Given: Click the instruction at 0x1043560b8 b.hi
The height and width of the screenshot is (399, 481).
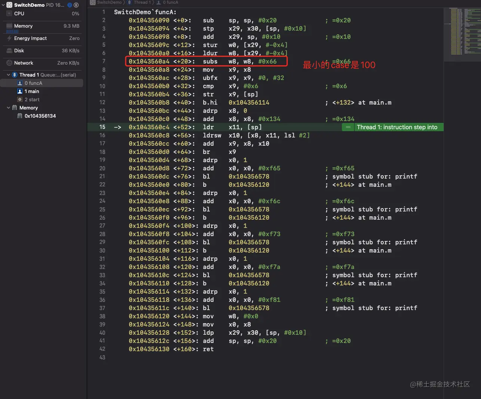Looking at the screenshot, I should pos(199,102).
